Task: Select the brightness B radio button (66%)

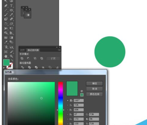Action: coord(68,110)
